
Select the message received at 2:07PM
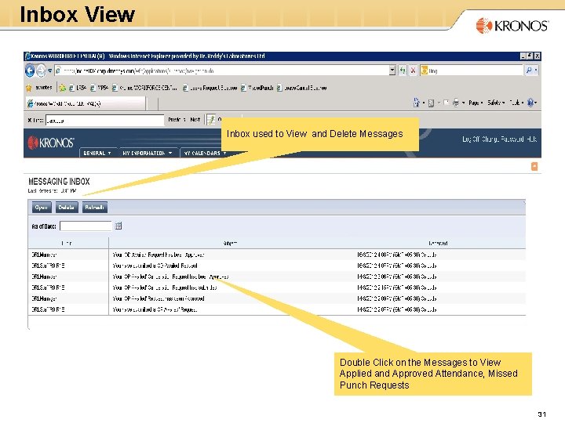coord(277,309)
